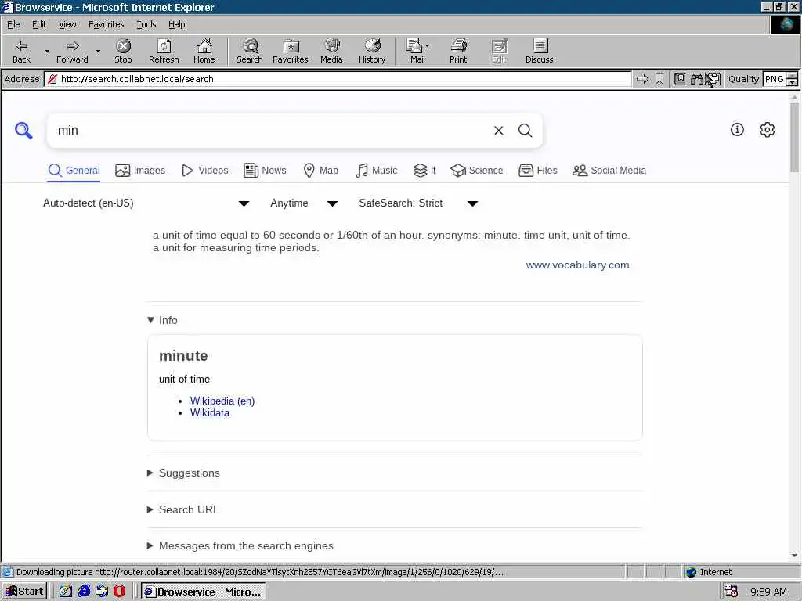
Task: Launch Opera from quick launch
Action: pyautogui.click(x=119, y=592)
